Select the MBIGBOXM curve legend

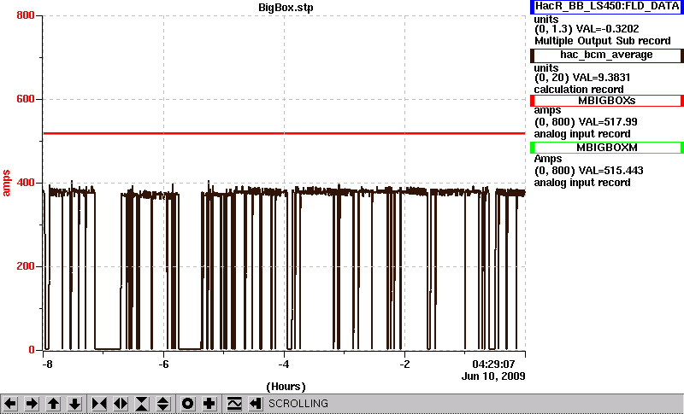(607, 148)
